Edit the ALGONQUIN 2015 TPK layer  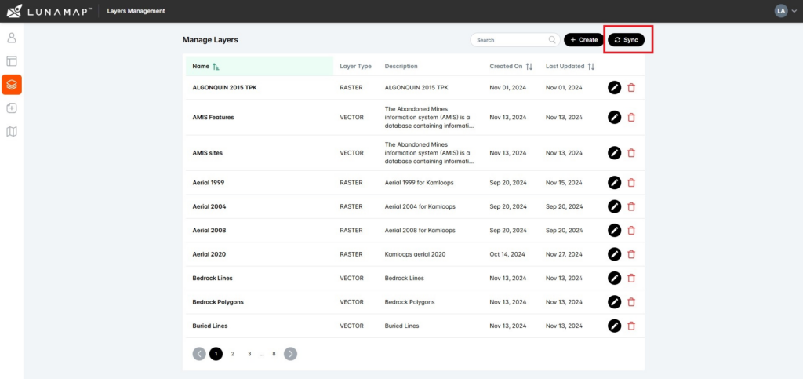pyautogui.click(x=615, y=88)
